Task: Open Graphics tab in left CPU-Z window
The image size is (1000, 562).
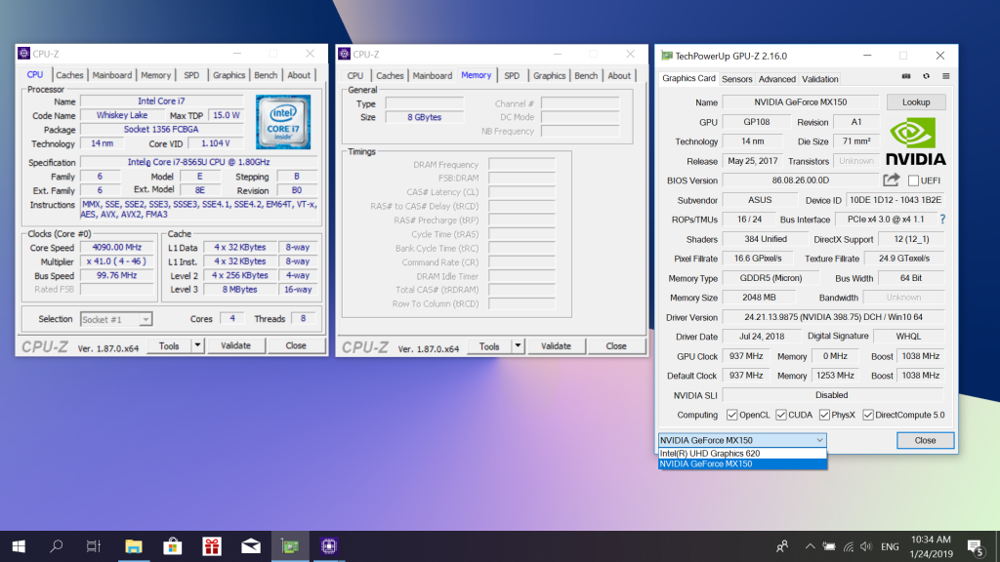Action: pos(229,75)
